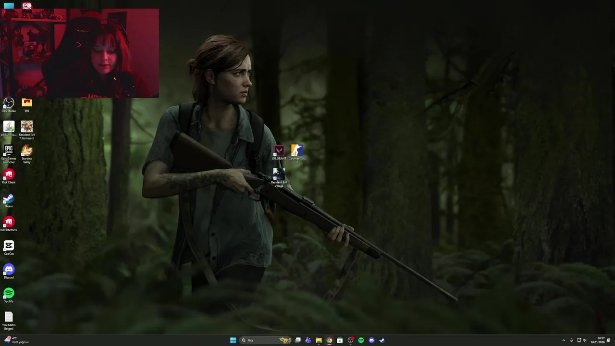The image size is (615, 346).
Task: Open the clock showing 20:27 and date
Action: [597, 340]
